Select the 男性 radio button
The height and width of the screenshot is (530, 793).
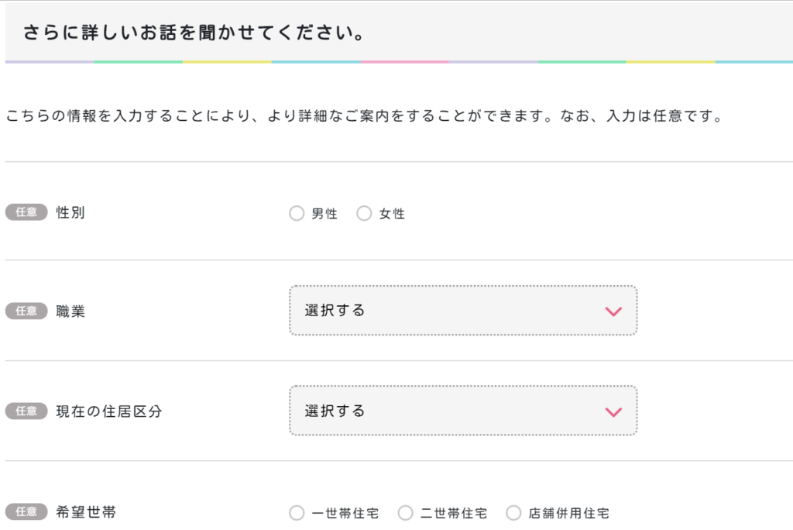point(297,213)
